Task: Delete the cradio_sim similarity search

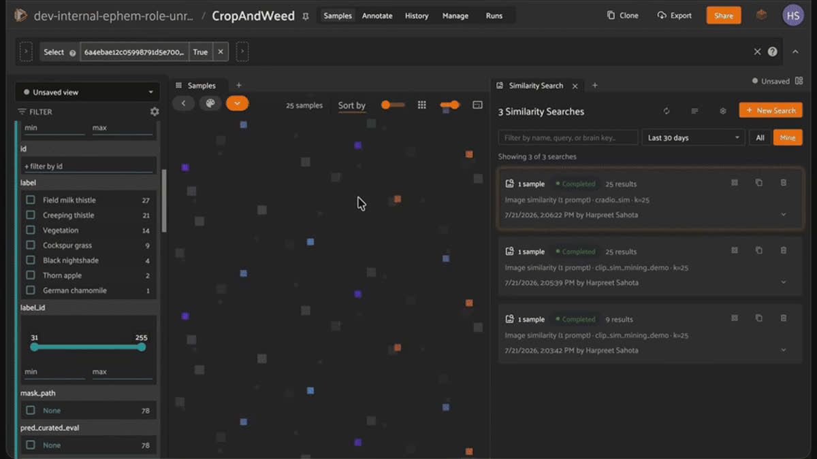Action: 784,183
